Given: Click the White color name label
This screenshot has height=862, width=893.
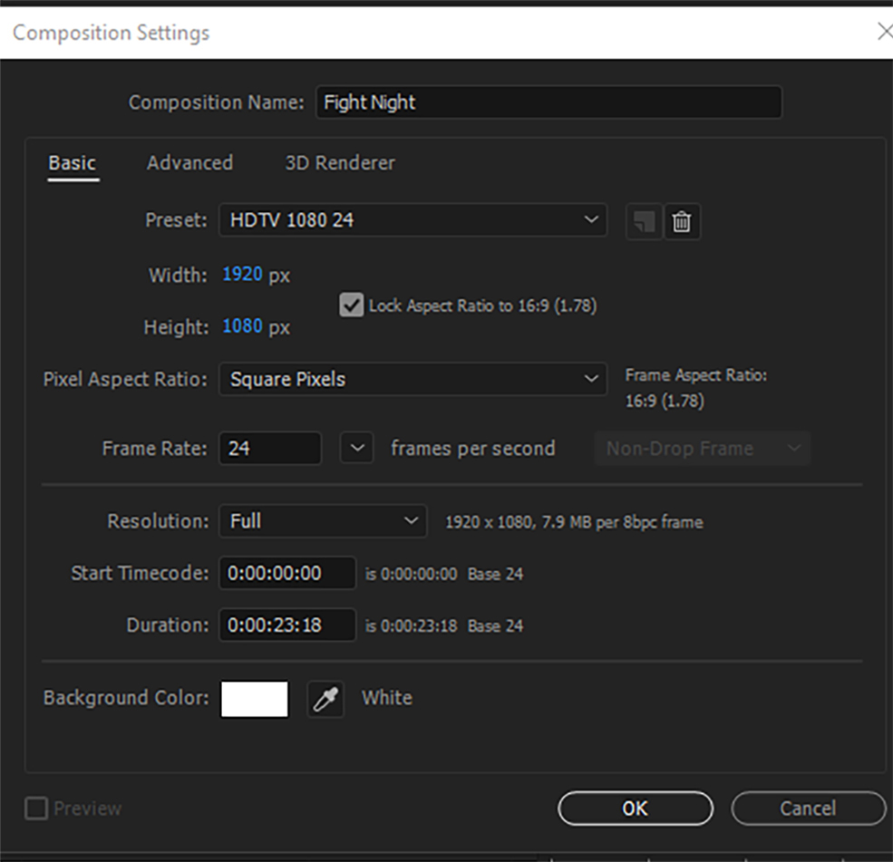Looking at the screenshot, I should tap(387, 698).
